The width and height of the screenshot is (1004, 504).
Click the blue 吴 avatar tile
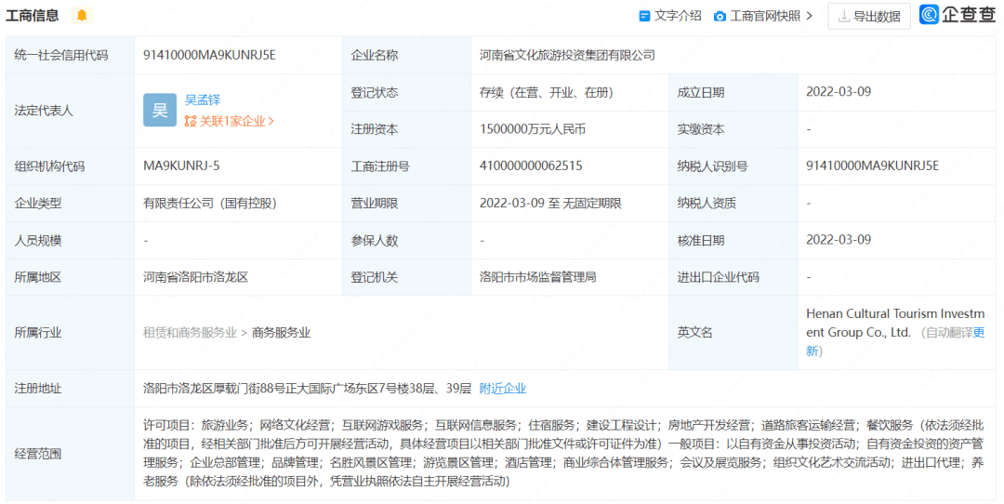coord(160,111)
